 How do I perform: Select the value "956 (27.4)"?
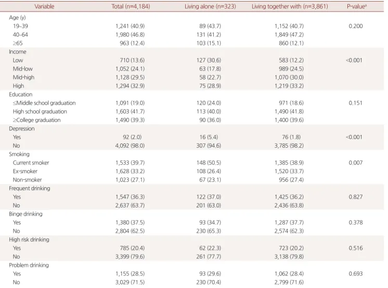(x=291, y=180)
